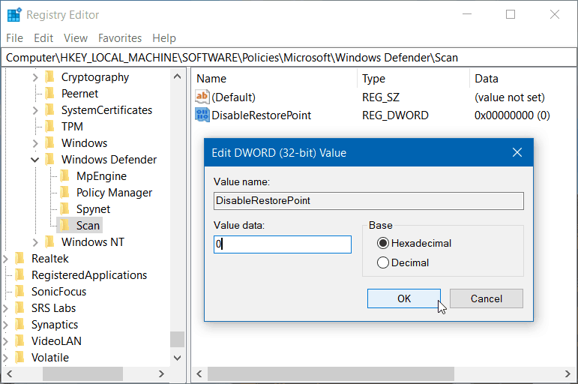Select the DisableRestorePoint value name
Screen dimensions: 578x384
(262, 115)
